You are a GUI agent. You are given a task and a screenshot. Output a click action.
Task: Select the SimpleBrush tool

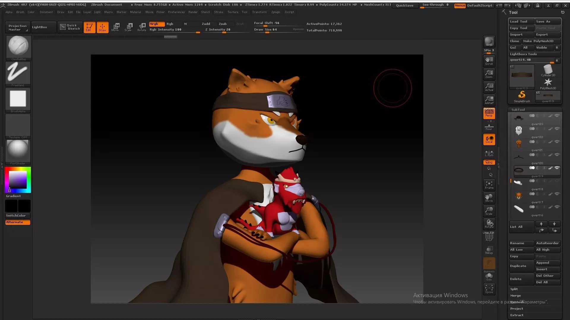pos(522,97)
